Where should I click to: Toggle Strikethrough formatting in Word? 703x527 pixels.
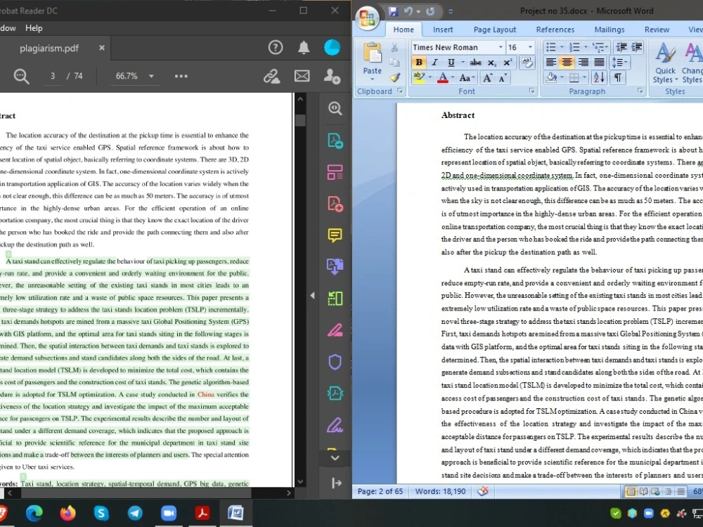click(x=476, y=63)
